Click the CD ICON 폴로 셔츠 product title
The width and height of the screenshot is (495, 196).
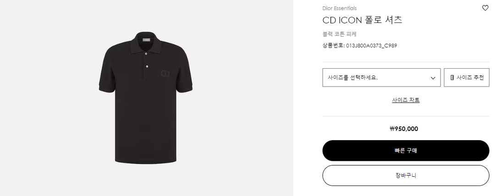tap(363, 20)
